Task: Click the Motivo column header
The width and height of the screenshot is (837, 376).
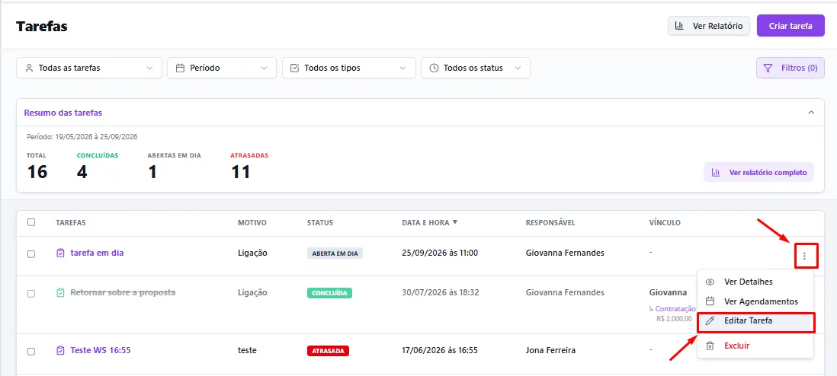Action: pos(252,223)
